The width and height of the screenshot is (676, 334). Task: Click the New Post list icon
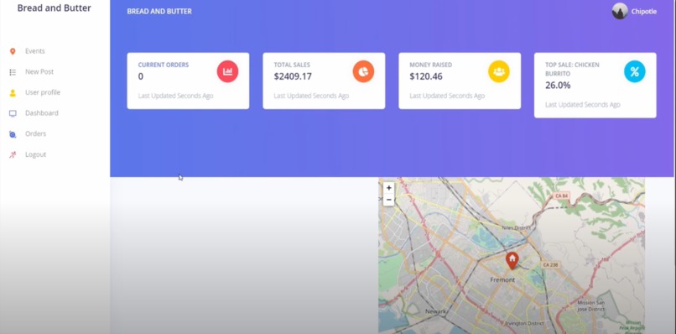click(x=13, y=72)
